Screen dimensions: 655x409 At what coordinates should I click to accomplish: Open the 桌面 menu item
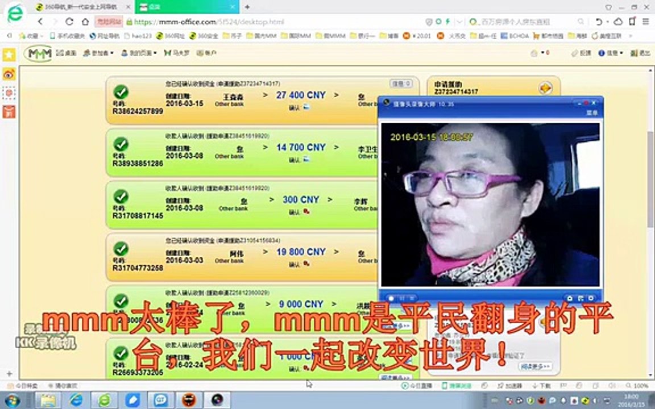coord(66,53)
